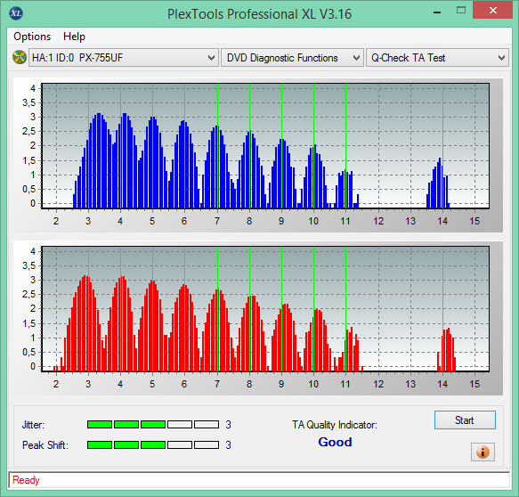Image resolution: width=519 pixels, height=497 pixels.
Task: Click the Peak Shift value 3
Action: point(228,444)
